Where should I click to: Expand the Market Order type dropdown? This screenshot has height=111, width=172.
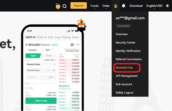41,64
